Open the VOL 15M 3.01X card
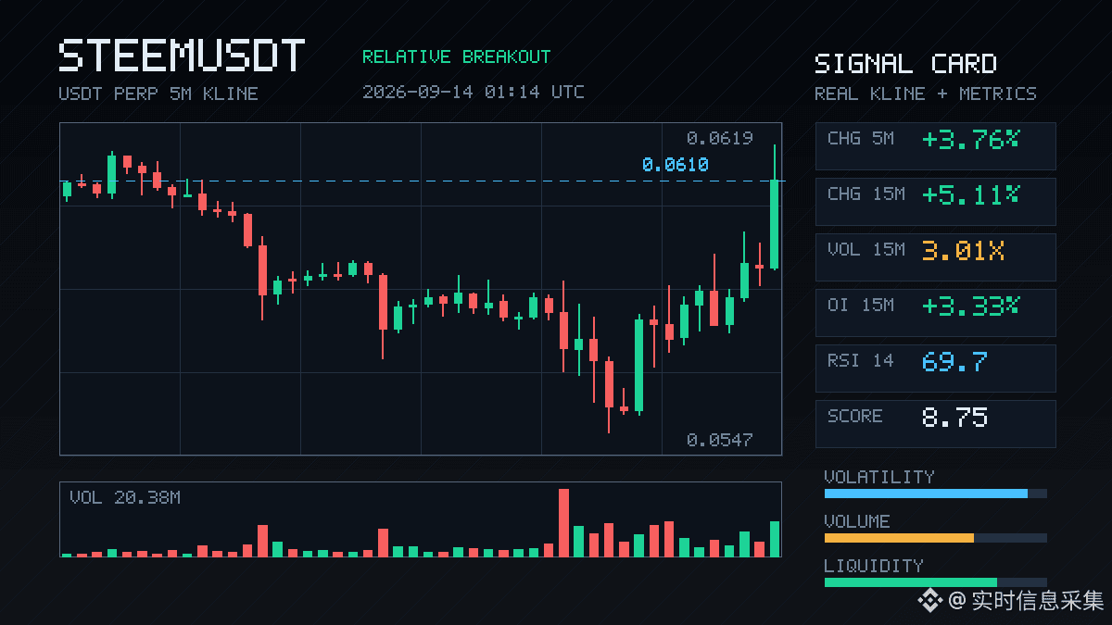Viewport: 1112px width, 625px height. click(935, 257)
